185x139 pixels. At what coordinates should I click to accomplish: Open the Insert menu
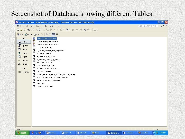coord(38,26)
